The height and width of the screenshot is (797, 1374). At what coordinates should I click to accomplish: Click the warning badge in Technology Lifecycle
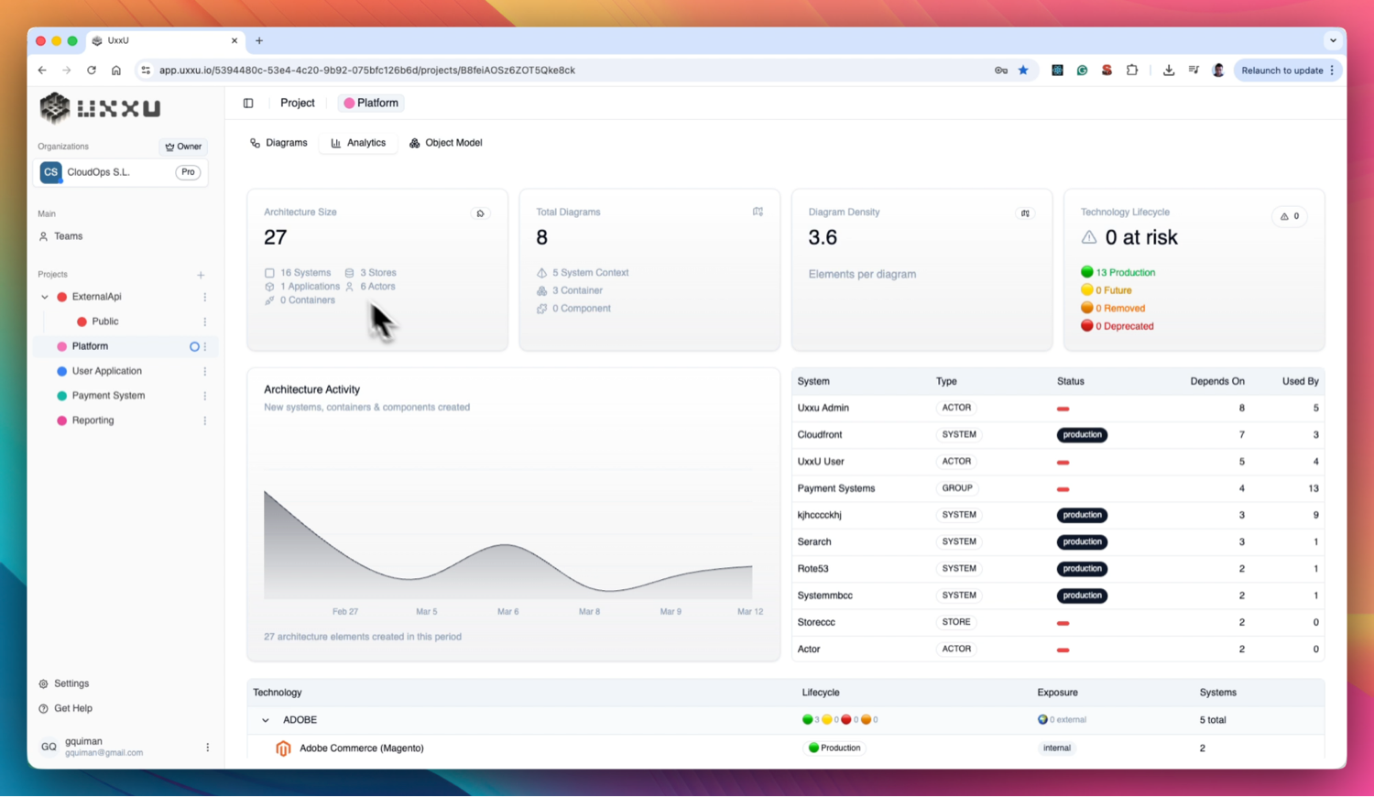click(1290, 216)
